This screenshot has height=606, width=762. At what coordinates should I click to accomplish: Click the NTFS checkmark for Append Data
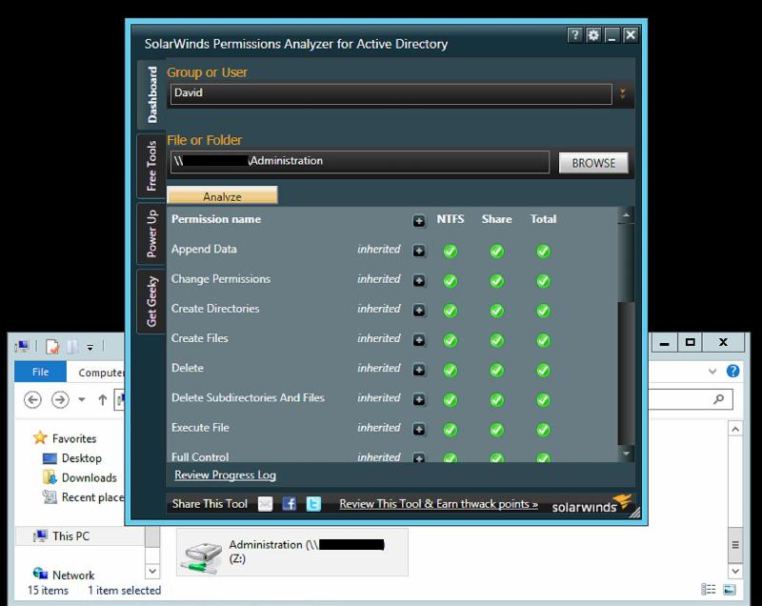(x=450, y=251)
